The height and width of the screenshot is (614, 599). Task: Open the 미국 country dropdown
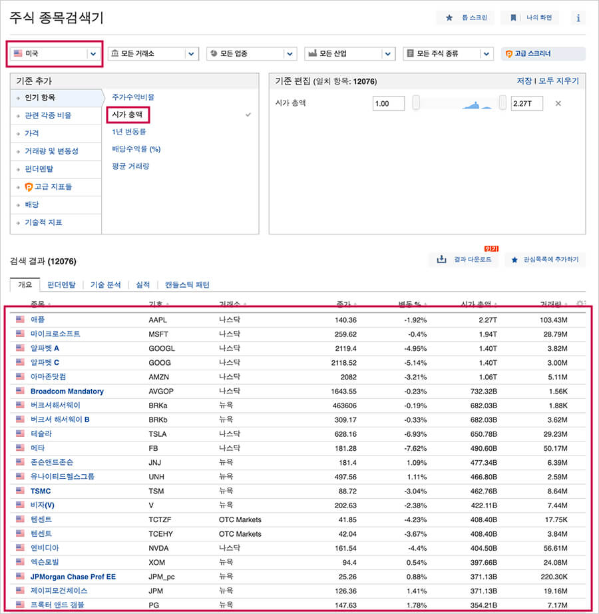point(55,54)
